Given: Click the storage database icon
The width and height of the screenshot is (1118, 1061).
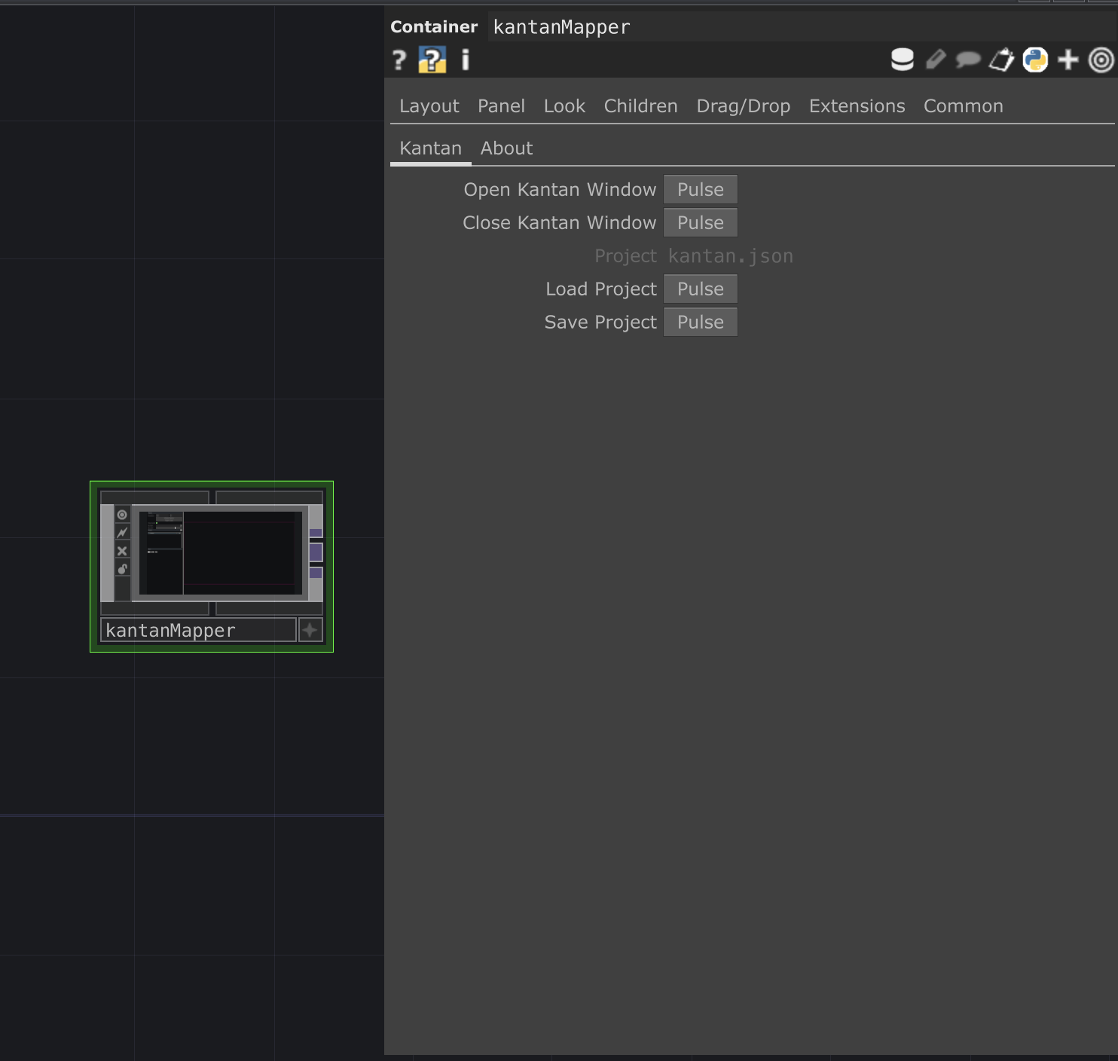Looking at the screenshot, I should tap(902, 60).
